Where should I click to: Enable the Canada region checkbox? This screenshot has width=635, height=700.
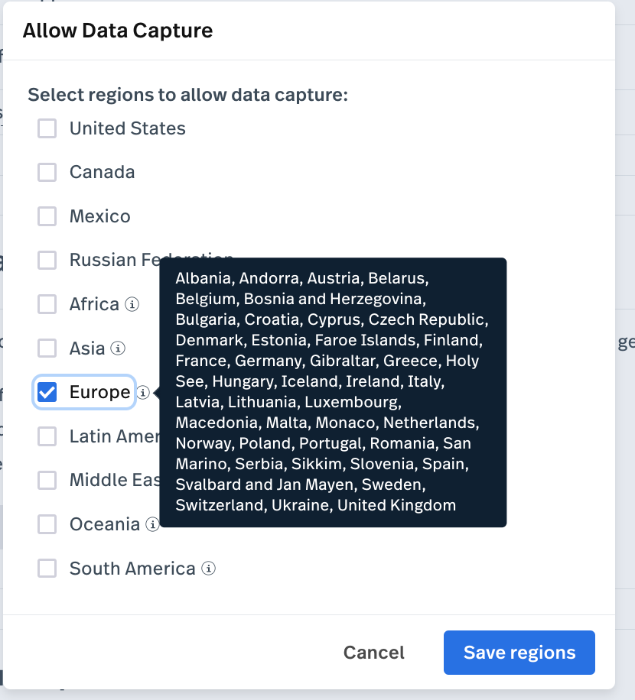47,172
